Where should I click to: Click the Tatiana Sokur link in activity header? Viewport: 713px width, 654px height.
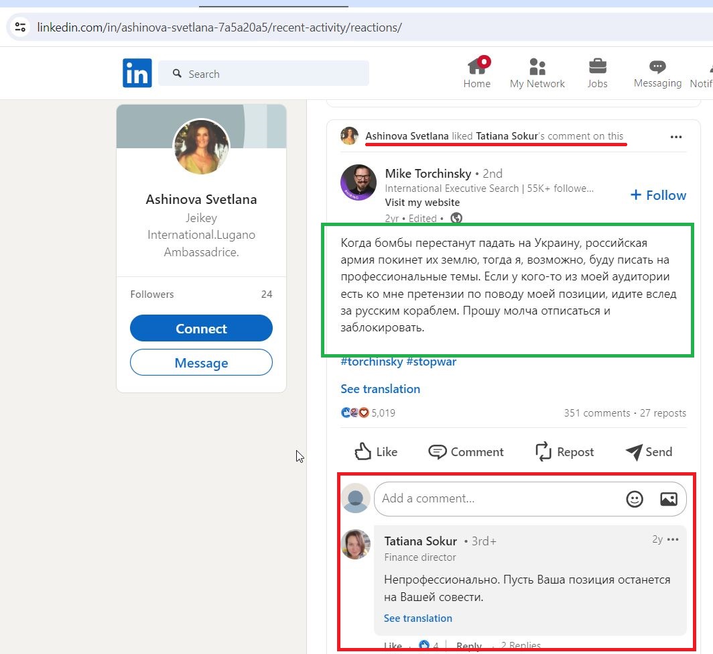(507, 136)
